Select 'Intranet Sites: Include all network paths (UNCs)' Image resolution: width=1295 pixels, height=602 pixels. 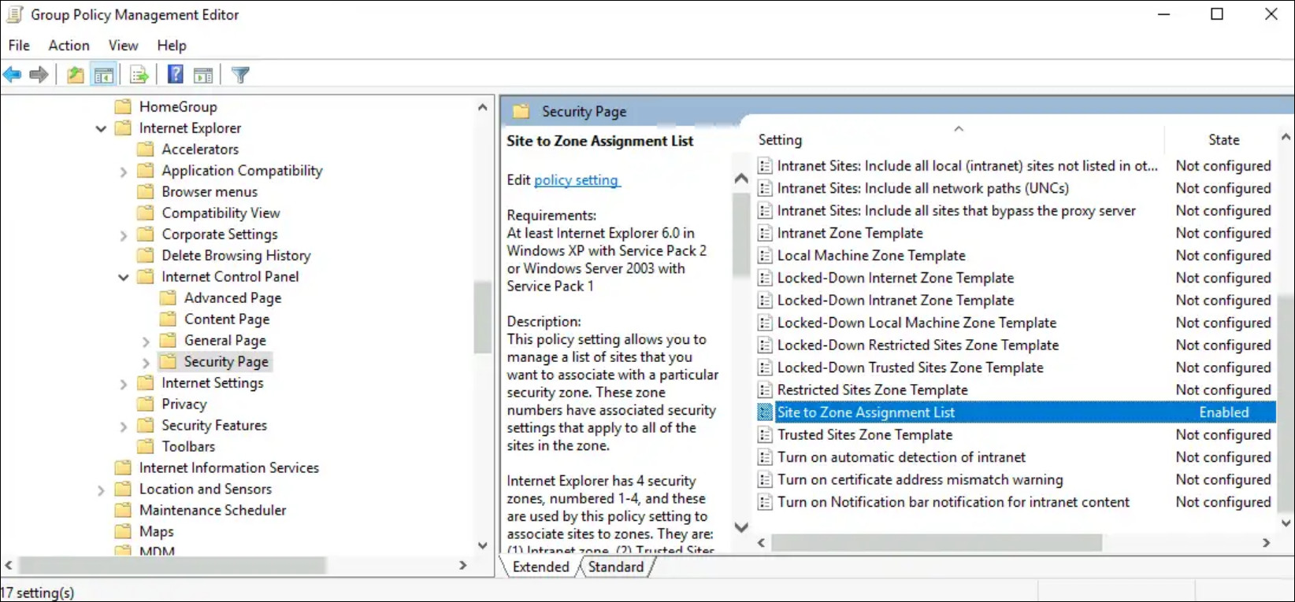(x=923, y=188)
